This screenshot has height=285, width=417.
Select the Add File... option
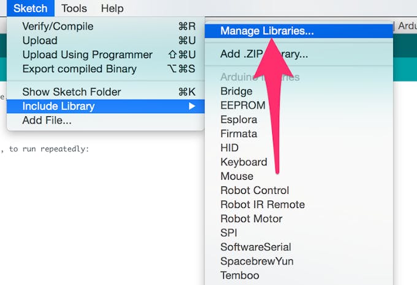[47, 120]
